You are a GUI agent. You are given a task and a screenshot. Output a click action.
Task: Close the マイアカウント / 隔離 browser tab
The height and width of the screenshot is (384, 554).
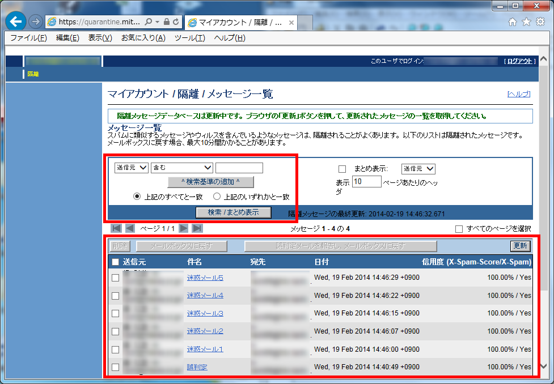tap(291, 23)
